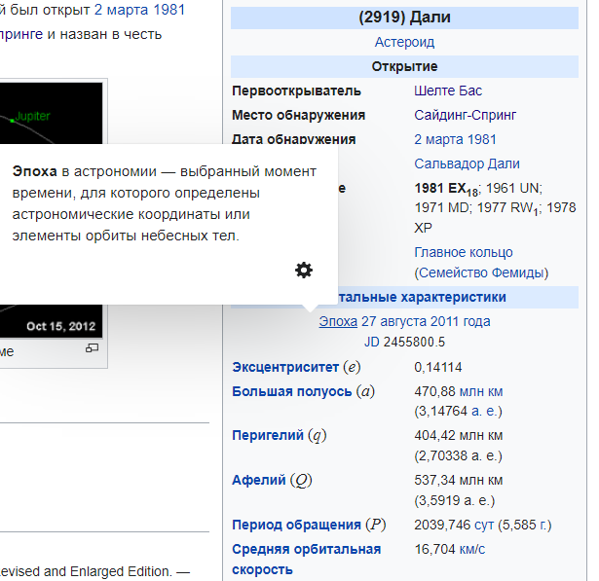Open page preview settings gear icon
This screenshot has width=599, height=581.
pyautogui.click(x=304, y=271)
